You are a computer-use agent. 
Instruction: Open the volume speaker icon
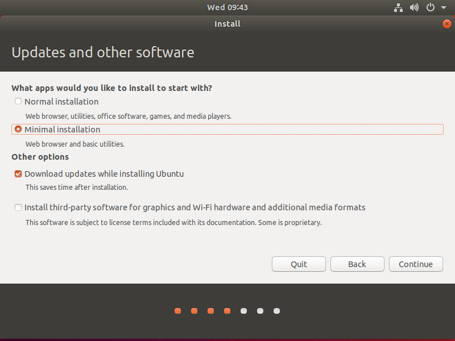(414, 7)
